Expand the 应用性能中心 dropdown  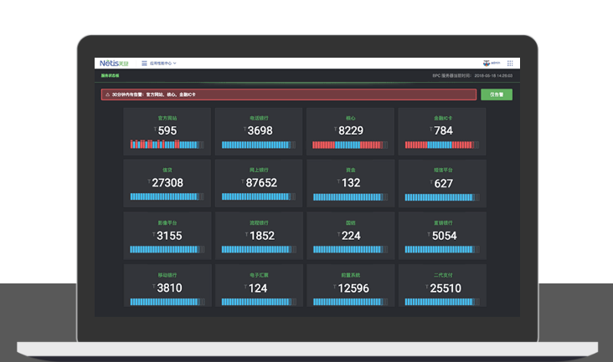162,63
